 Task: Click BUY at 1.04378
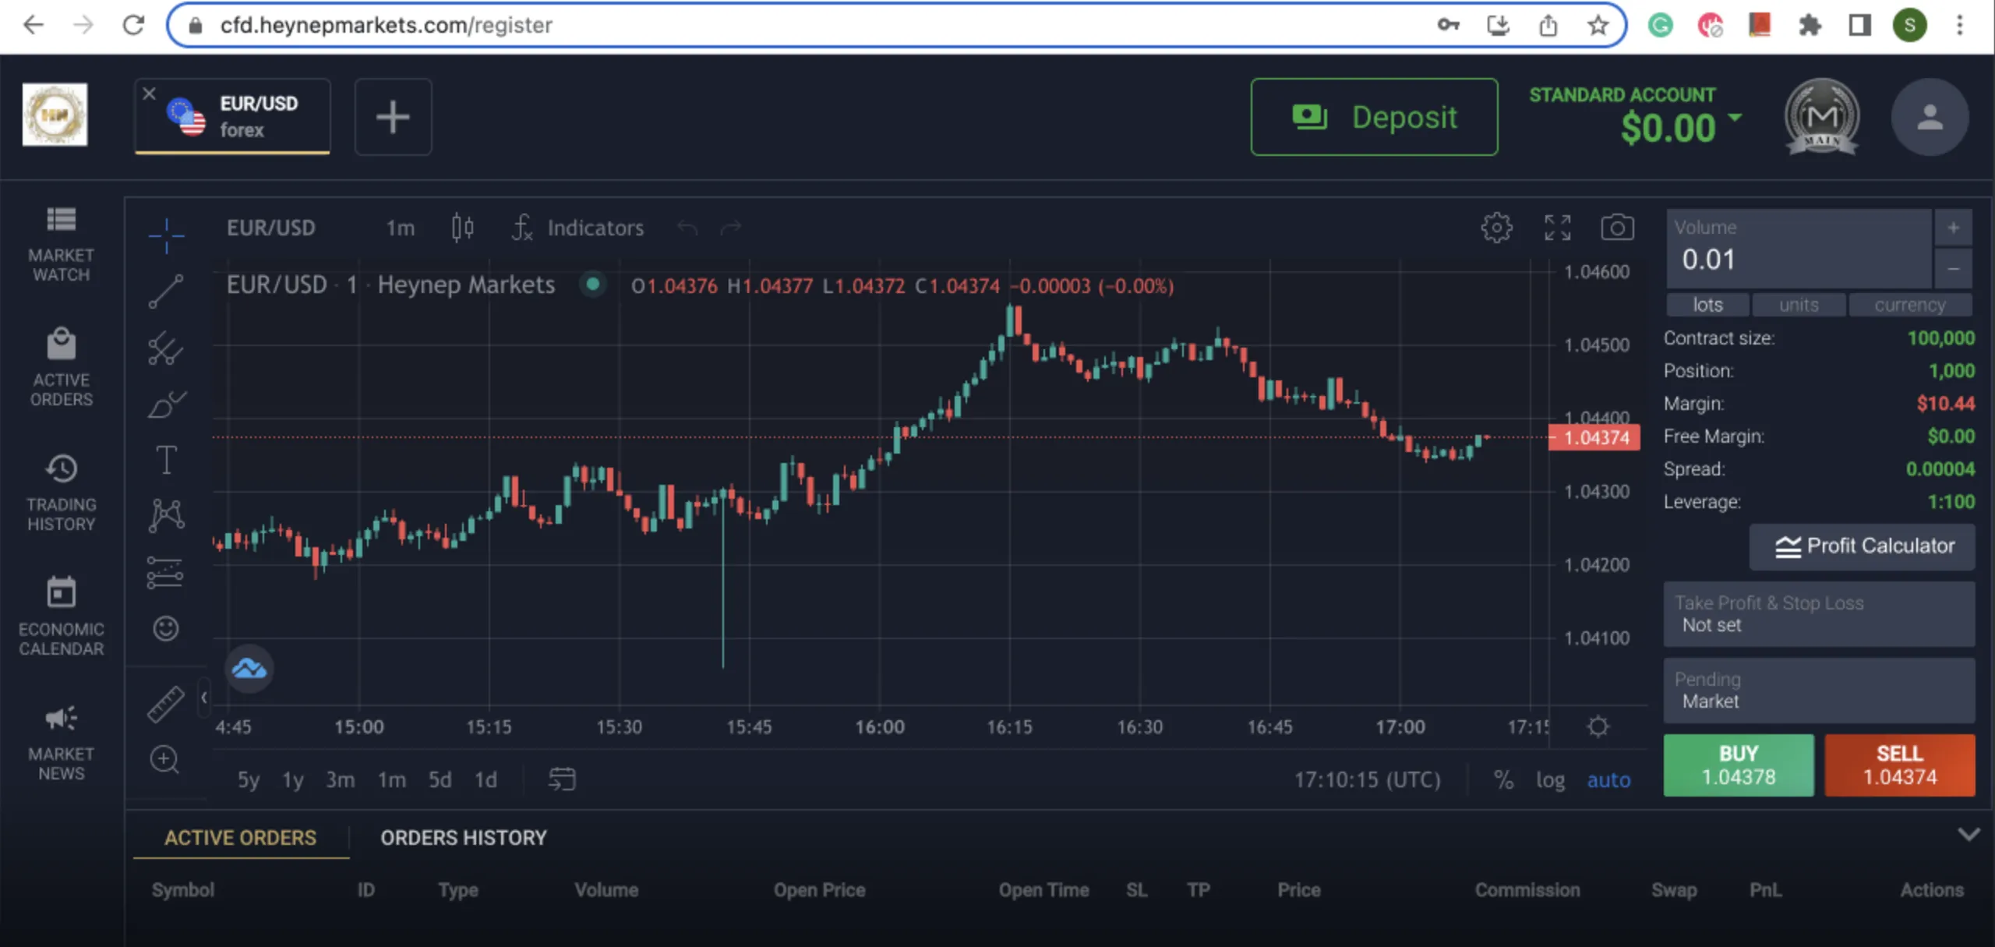click(1739, 765)
